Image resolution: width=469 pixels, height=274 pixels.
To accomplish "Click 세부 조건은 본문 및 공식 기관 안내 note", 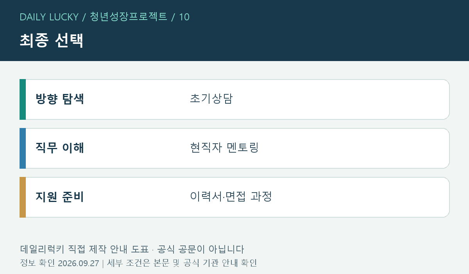I will 182,263.
